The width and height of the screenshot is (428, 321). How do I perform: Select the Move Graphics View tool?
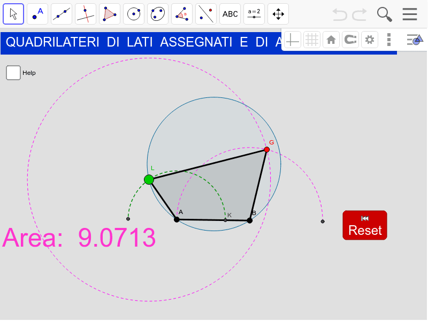[278, 14]
